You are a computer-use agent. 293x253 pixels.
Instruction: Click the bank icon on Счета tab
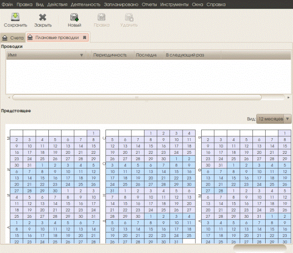[x=5, y=38]
